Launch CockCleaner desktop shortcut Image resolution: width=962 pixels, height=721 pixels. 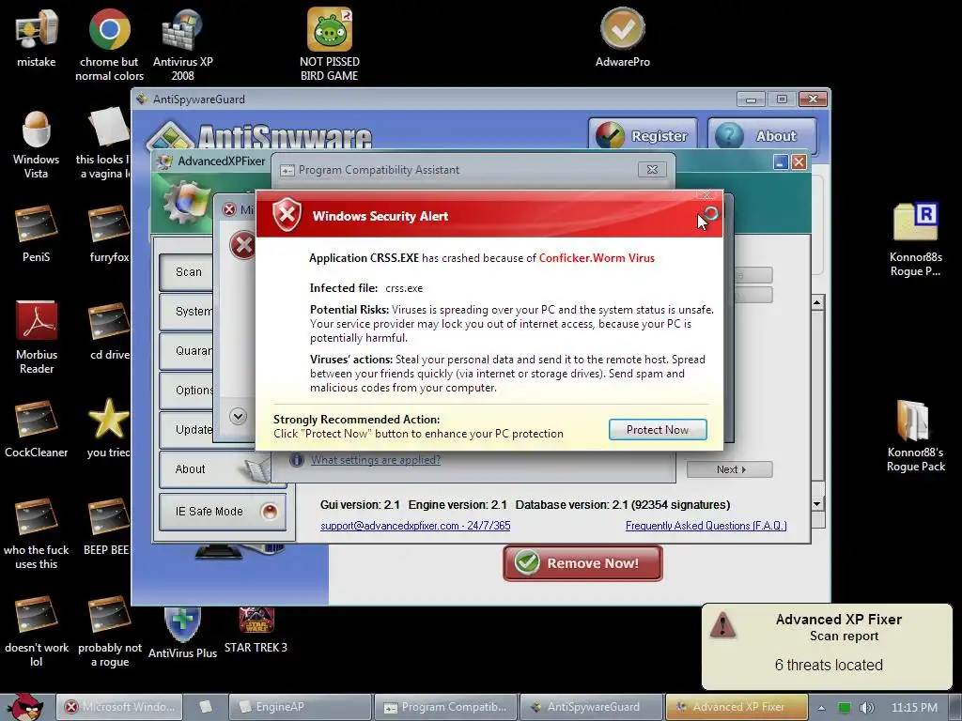coord(37,429)
